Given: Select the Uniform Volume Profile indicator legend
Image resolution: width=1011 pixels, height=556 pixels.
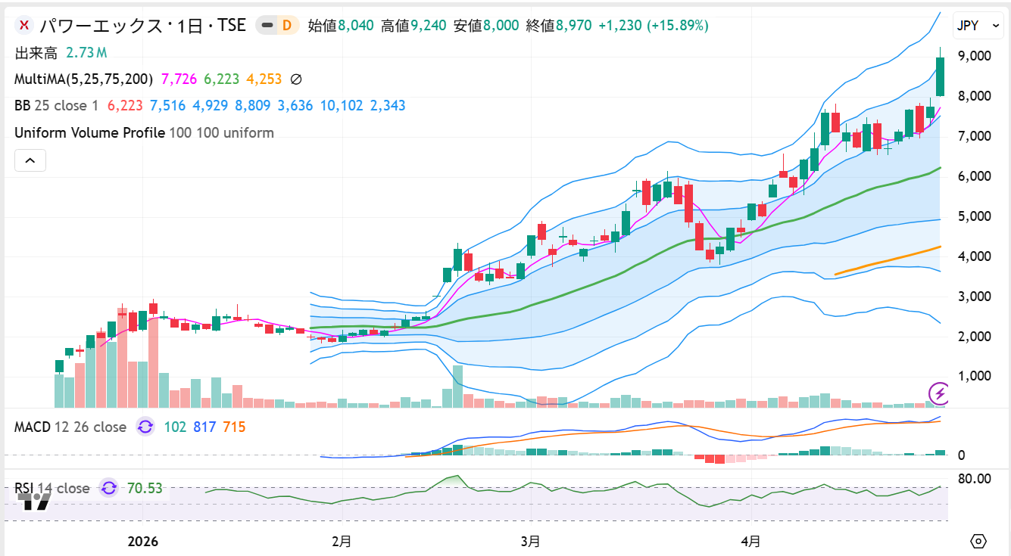Looking at the screenshot, I should pyautogui.click(x=89, y=132).
